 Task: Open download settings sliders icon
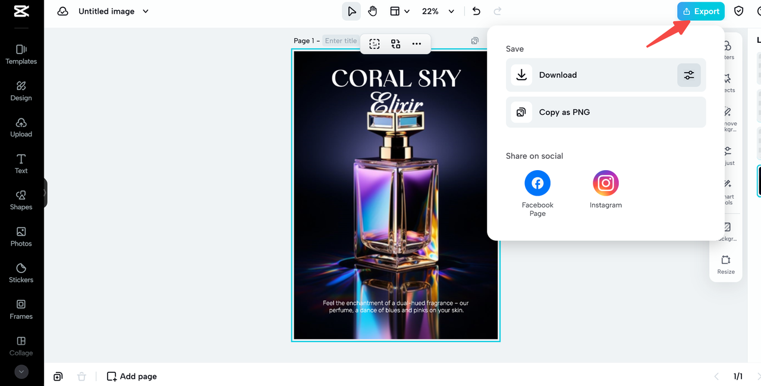(689, 75)
